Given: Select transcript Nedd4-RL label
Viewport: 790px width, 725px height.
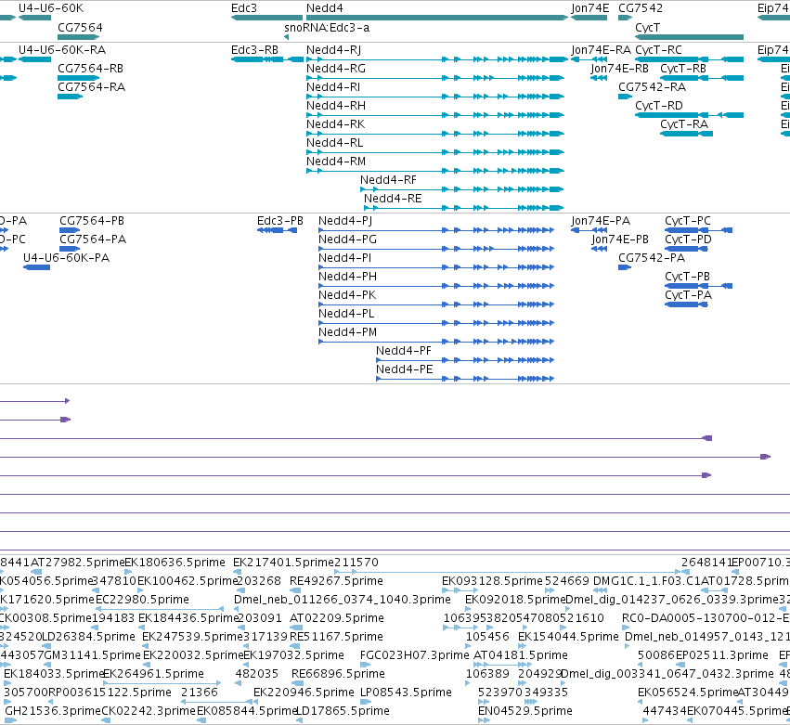Looking at the screenshot, I should coord(334,143).
